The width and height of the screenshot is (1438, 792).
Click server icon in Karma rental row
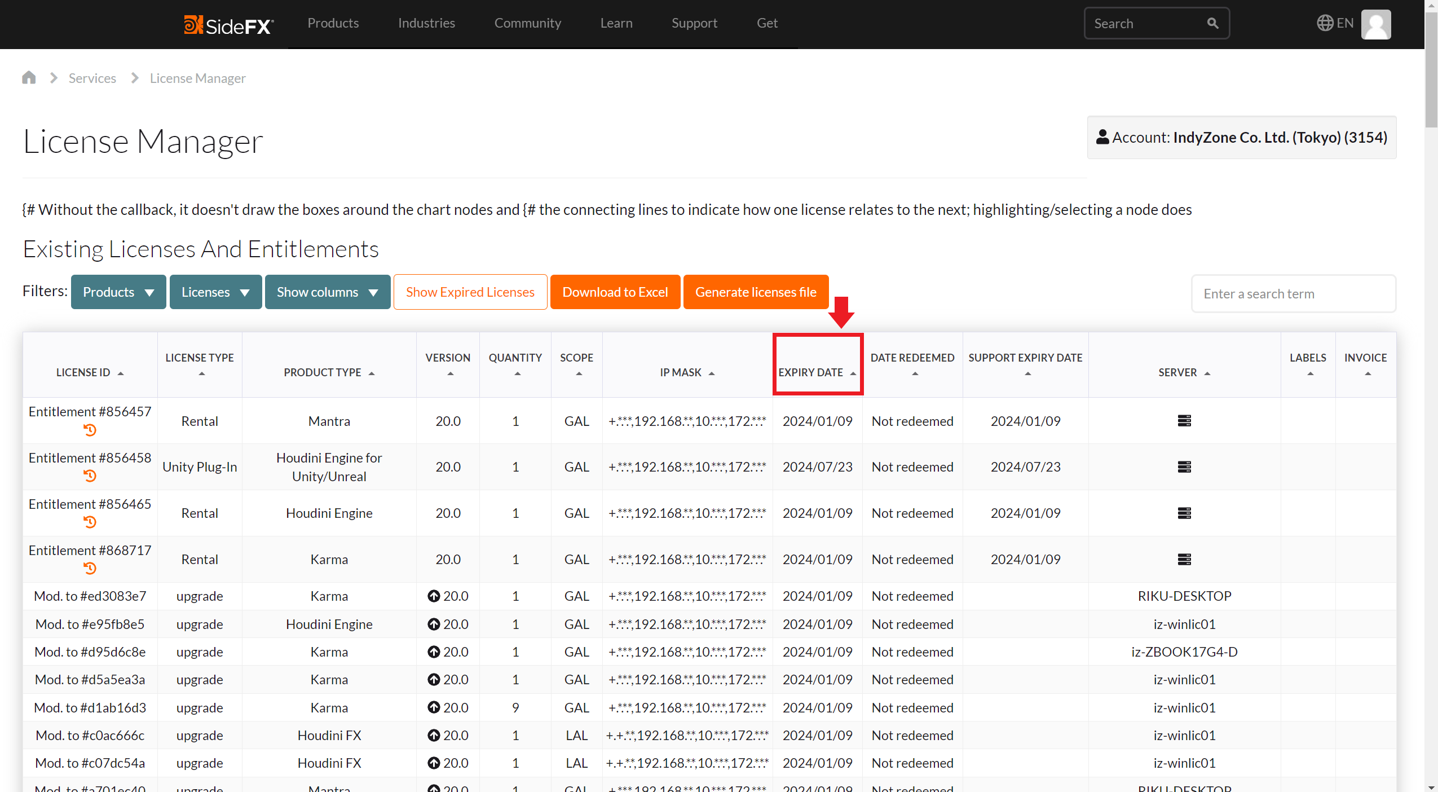[x=1184, y=560]
